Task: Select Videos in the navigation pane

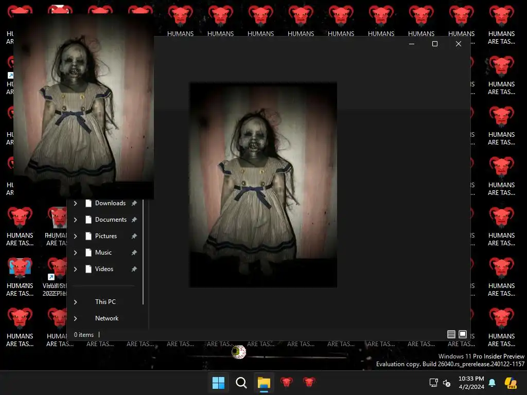Action: tap(104, 269)
